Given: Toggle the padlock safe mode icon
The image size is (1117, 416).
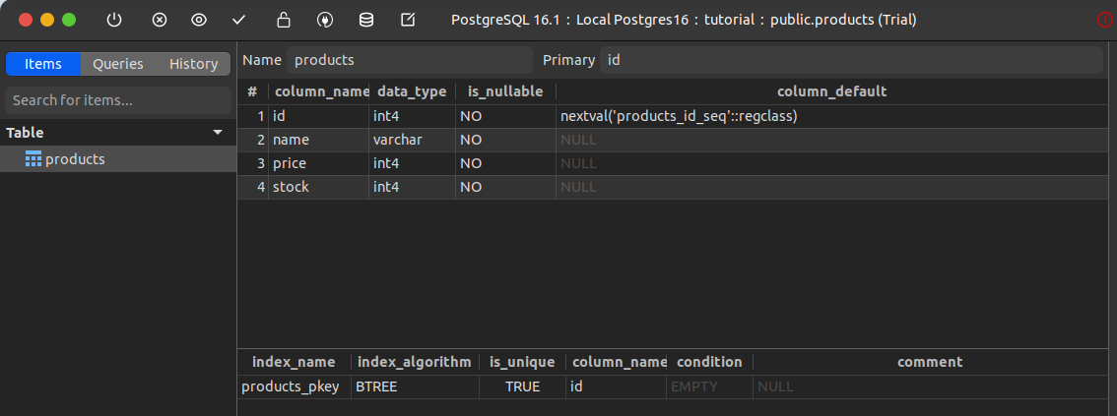Looking at the screenshot, I should [x=284, y=20].
